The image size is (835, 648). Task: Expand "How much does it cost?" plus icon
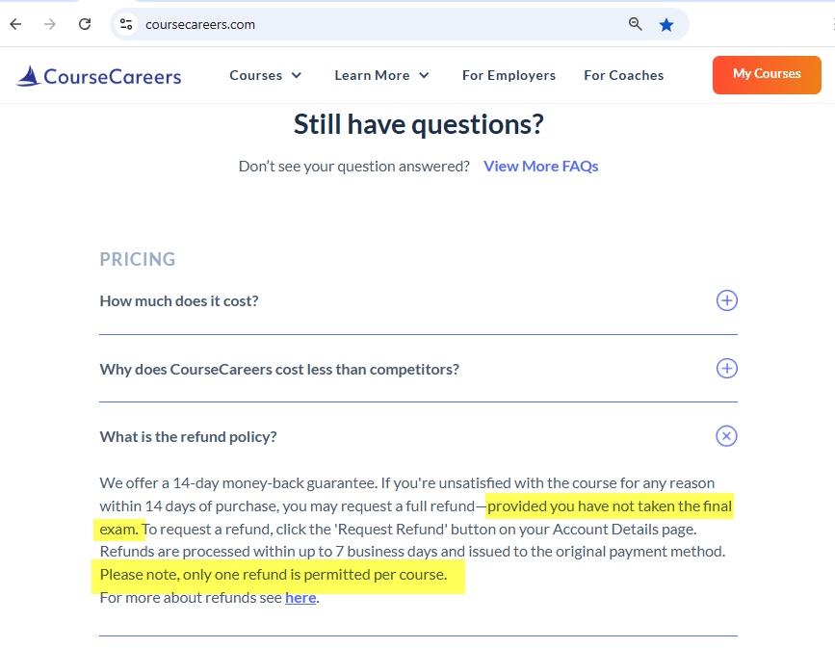pyautogui.click(x=727, y=300)
